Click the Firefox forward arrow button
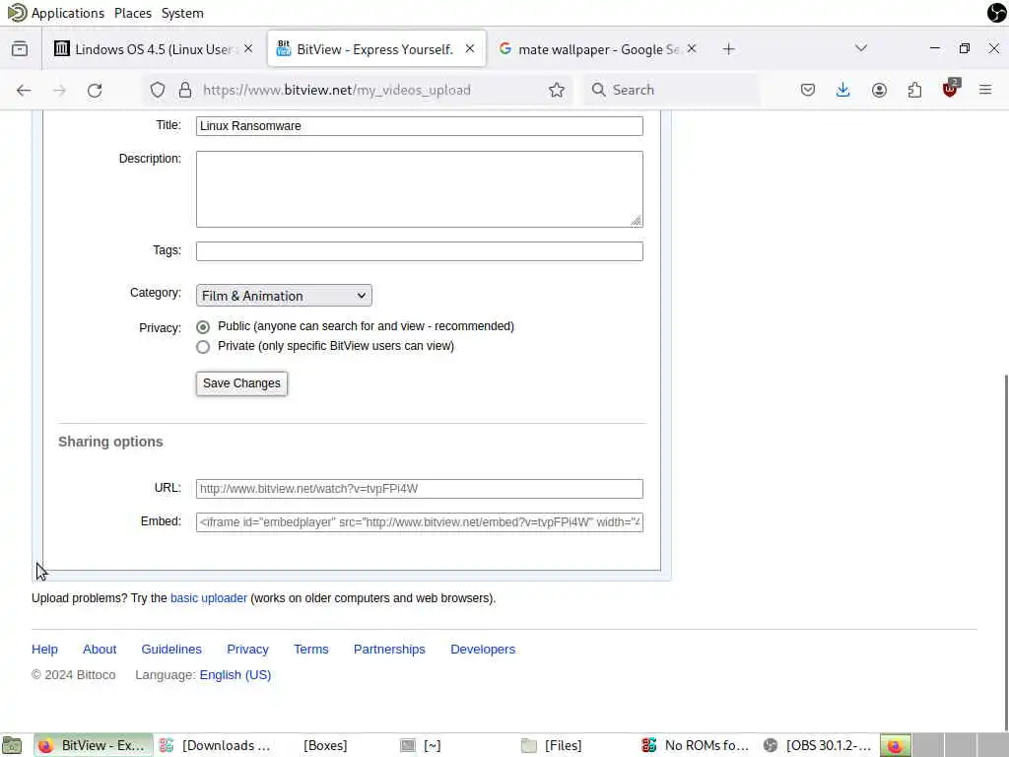 [59, 90]
